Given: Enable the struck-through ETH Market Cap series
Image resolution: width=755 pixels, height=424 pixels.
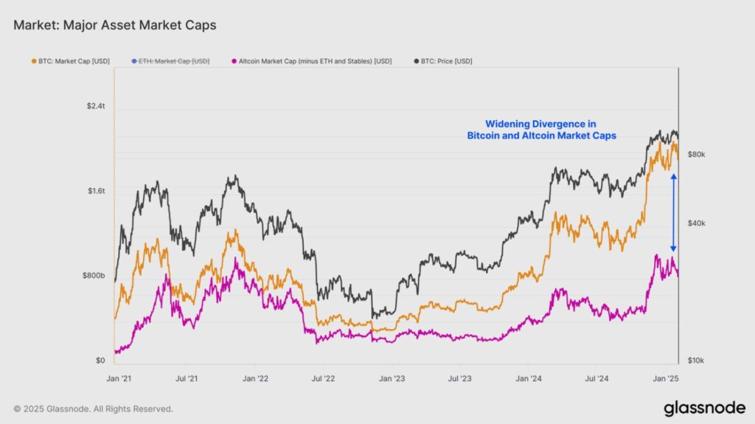Looking at the screenshot, I should tap(170, 61).
